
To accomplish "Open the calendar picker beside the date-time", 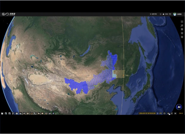I will [158, 113].
